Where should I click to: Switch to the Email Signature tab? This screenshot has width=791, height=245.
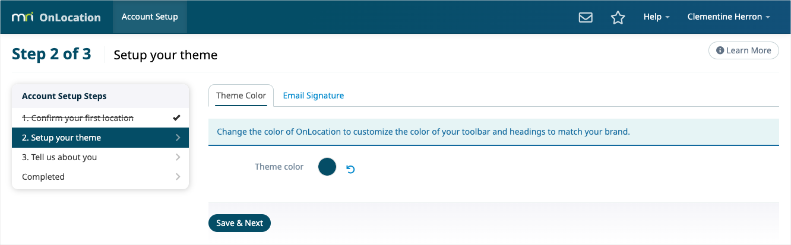313,96
